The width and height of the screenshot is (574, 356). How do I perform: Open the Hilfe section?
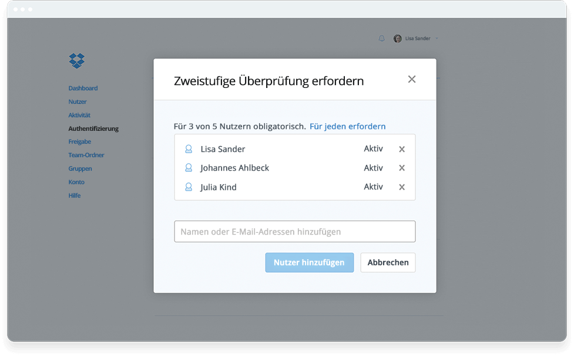click(x=74, y=195)
